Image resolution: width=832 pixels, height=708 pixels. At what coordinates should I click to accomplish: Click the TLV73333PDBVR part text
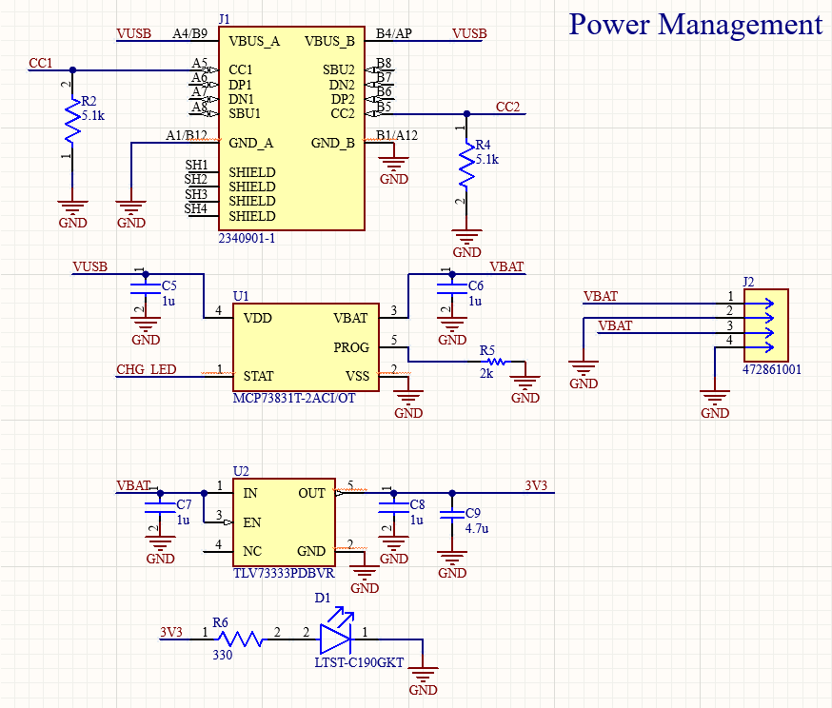(x=284, y=573)
